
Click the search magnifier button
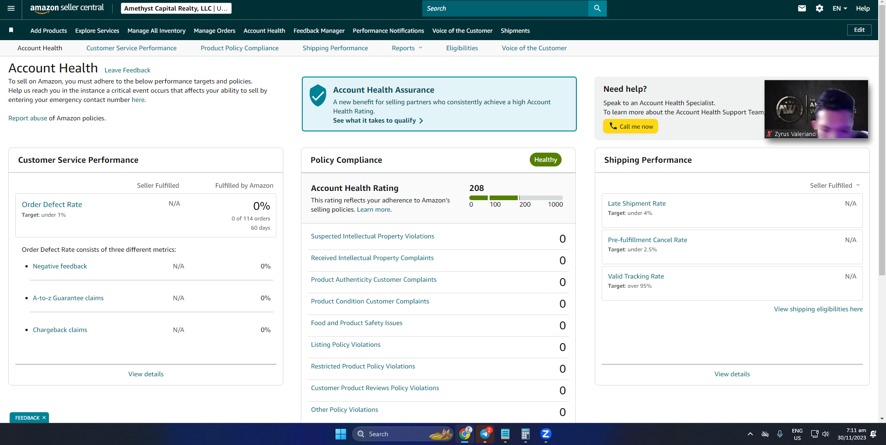(597, 8)
